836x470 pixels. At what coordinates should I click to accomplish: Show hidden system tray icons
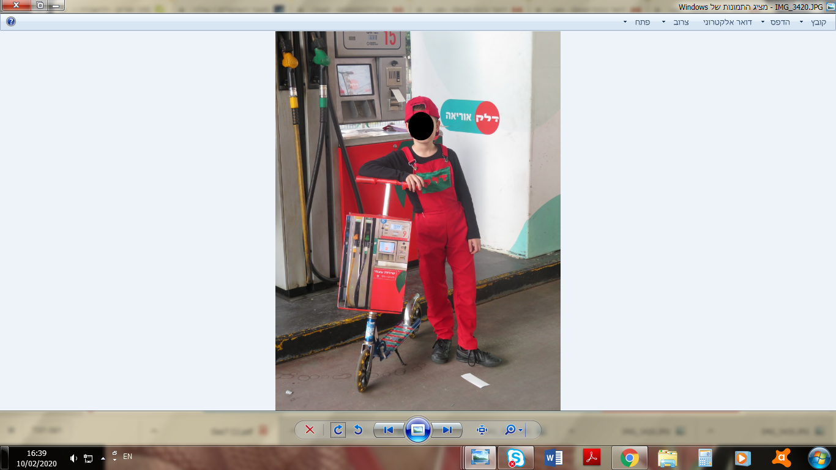click(x=103, y=458)
